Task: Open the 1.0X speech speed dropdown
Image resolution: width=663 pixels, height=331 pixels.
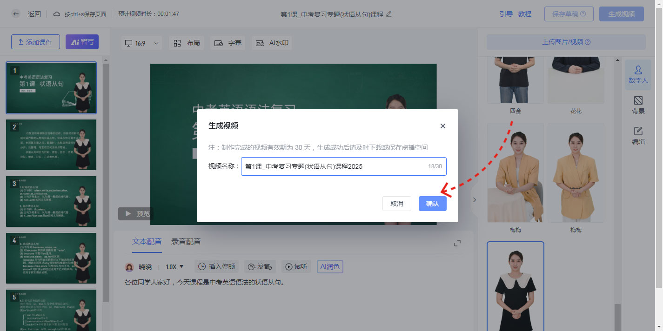Action: 175,266
